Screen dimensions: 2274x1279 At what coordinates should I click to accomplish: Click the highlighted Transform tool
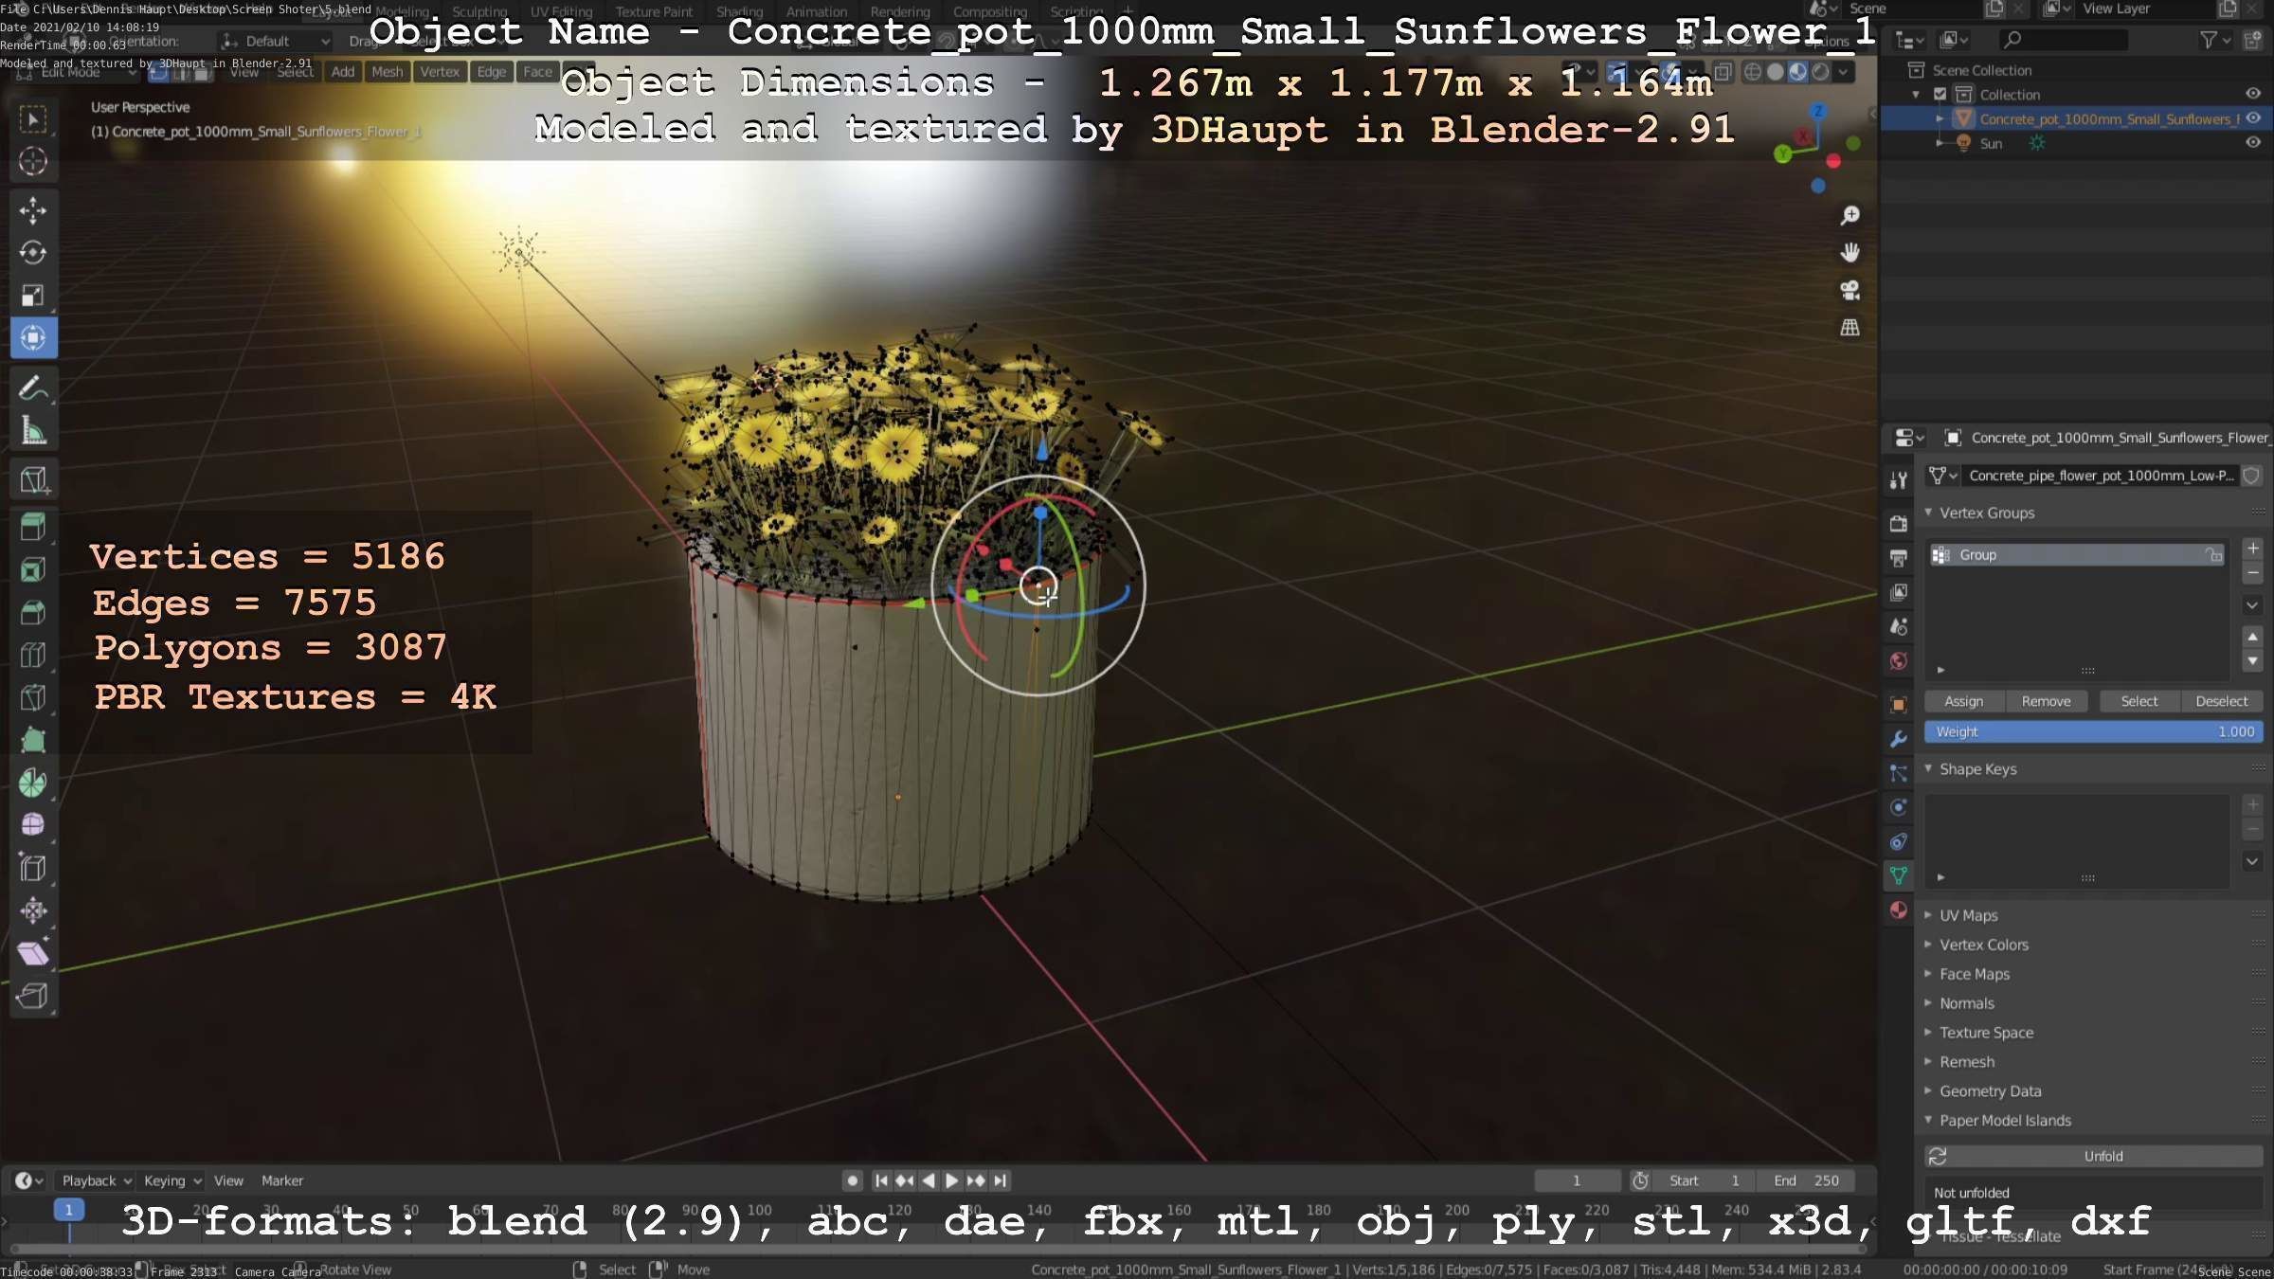click(33, 338)
